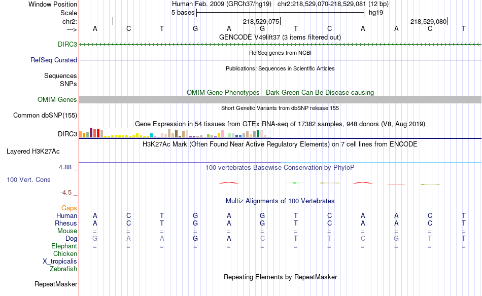
Task: Select the Human alignment row label
Action: (x=66, y=215)
